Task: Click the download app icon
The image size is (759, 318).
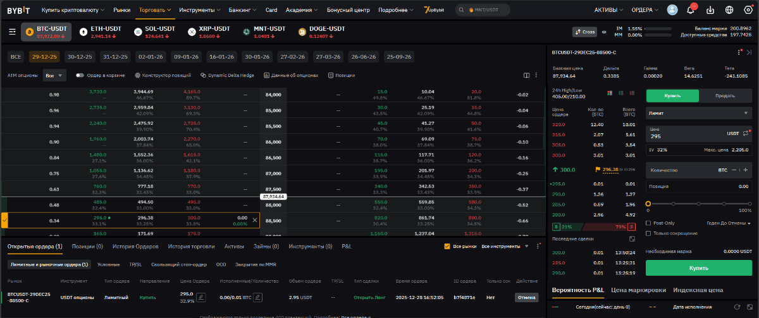Action: pyautogui.click(x=710, y=10)
